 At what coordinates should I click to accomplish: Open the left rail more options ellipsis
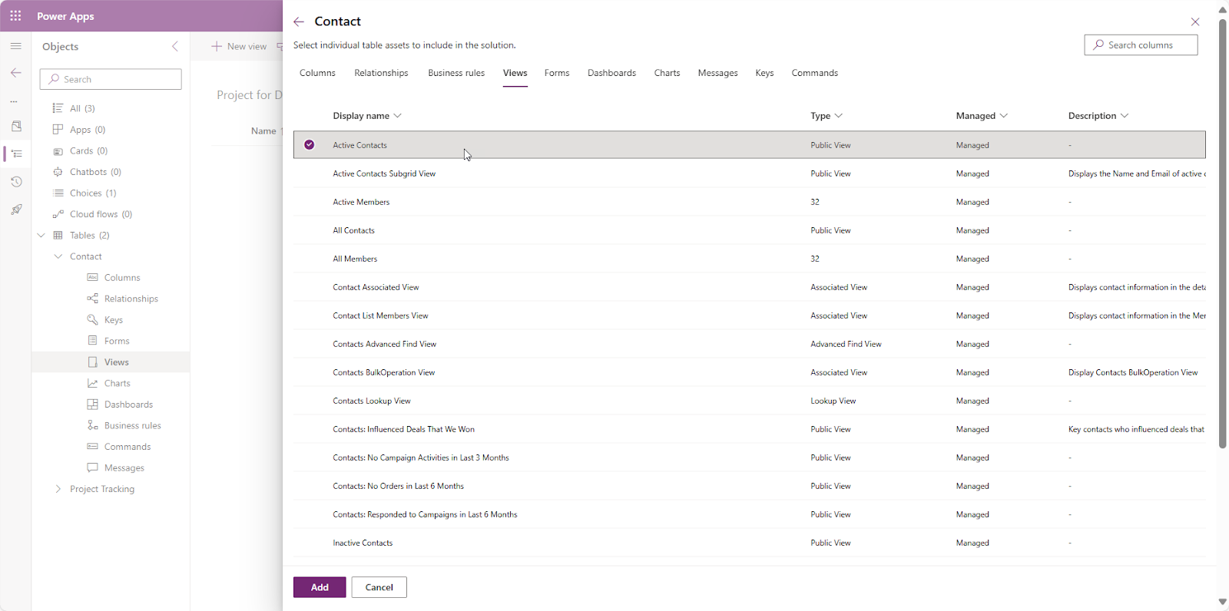14,101
